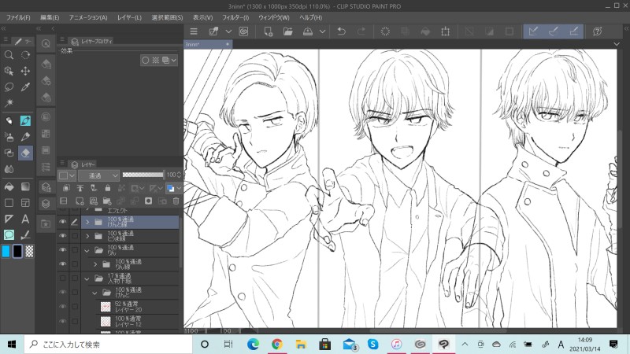Toggle visibility of レイヤー 20
The height and width of the screenshot is (354, 630).
point(63,307)
